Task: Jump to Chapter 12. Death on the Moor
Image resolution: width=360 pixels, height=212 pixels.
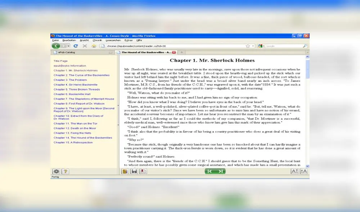Action: coord(75,128)
